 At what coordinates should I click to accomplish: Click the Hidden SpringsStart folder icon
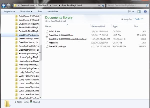[16, 68]
